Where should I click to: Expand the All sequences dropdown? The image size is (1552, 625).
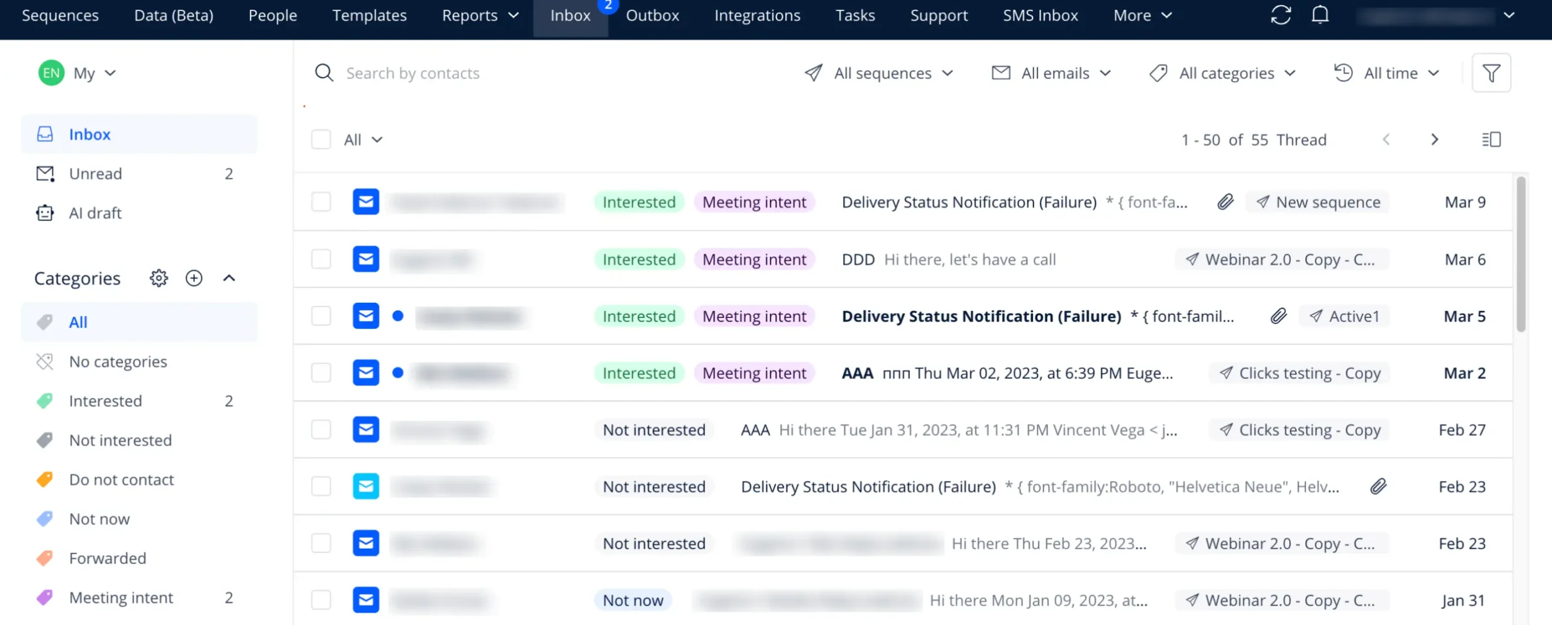pos(880,73)
